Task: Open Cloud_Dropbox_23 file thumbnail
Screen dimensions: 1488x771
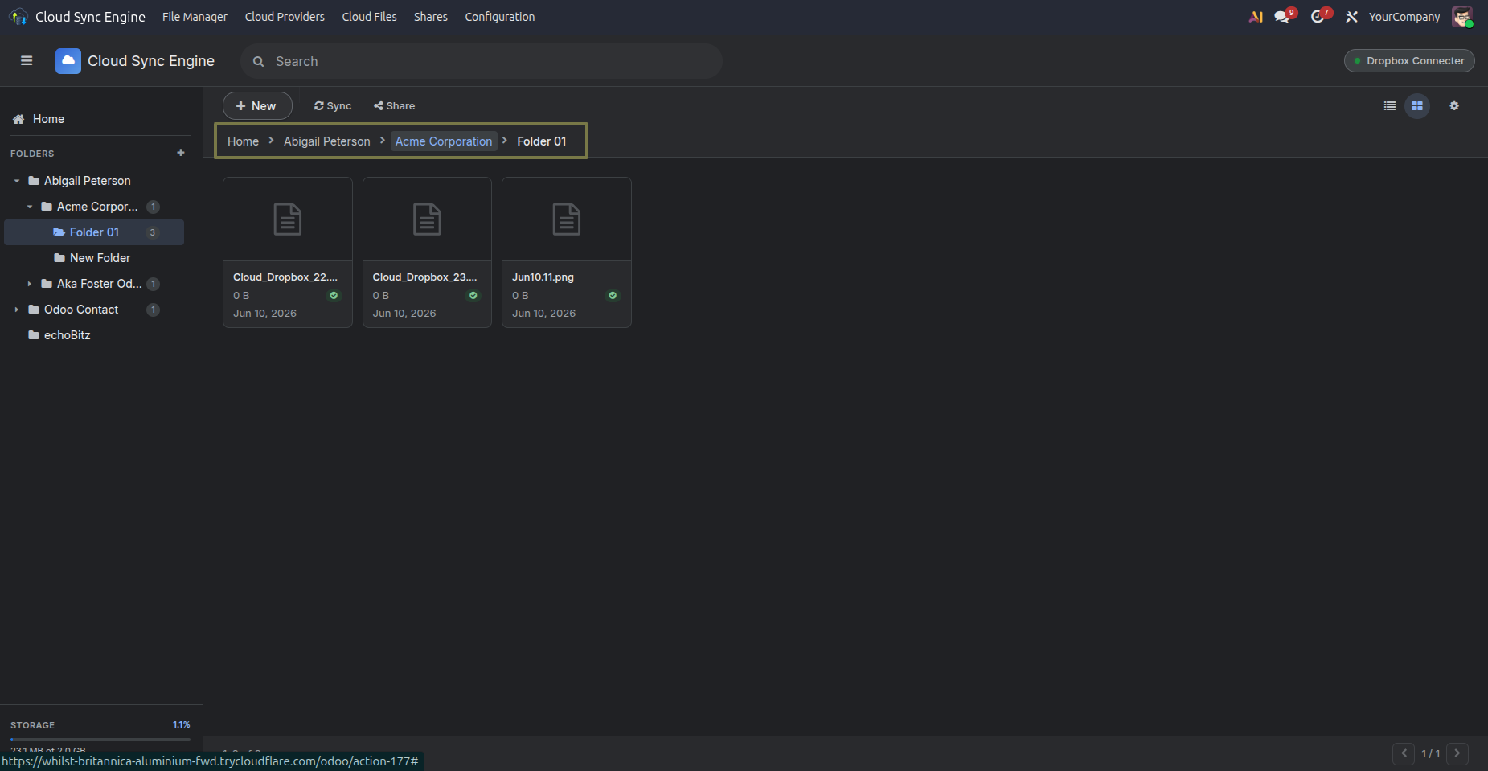Action: click(427, 219)
